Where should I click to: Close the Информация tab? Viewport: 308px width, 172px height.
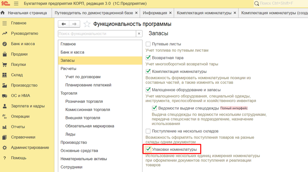point(170,13)
